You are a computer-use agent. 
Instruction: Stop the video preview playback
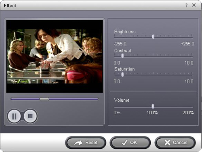(x=30, y=116)
